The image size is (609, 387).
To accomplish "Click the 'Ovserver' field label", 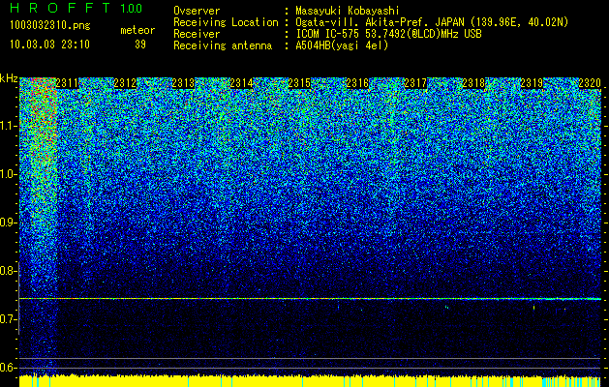I will (x=197, y=11).
